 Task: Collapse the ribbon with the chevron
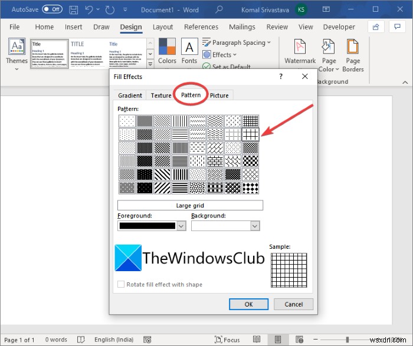[x=405, y=83]
